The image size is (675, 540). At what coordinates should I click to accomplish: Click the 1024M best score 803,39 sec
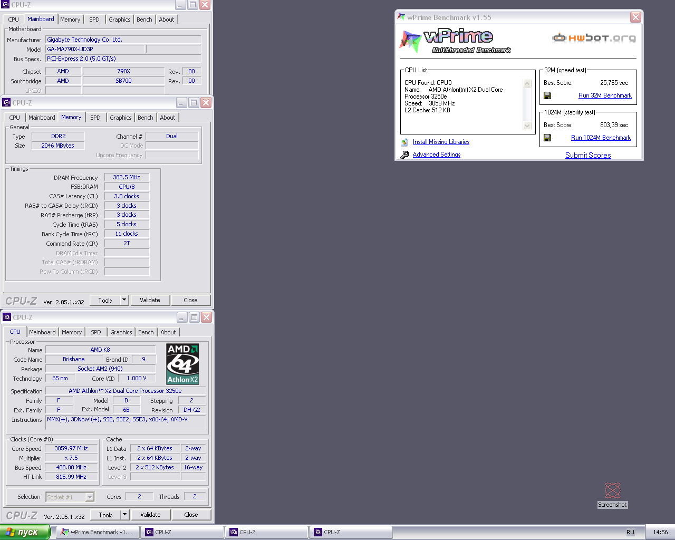click(614, 125)
